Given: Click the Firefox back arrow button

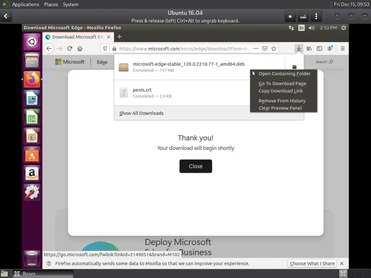Looking at the screenshot, I should tap(49, 49).
